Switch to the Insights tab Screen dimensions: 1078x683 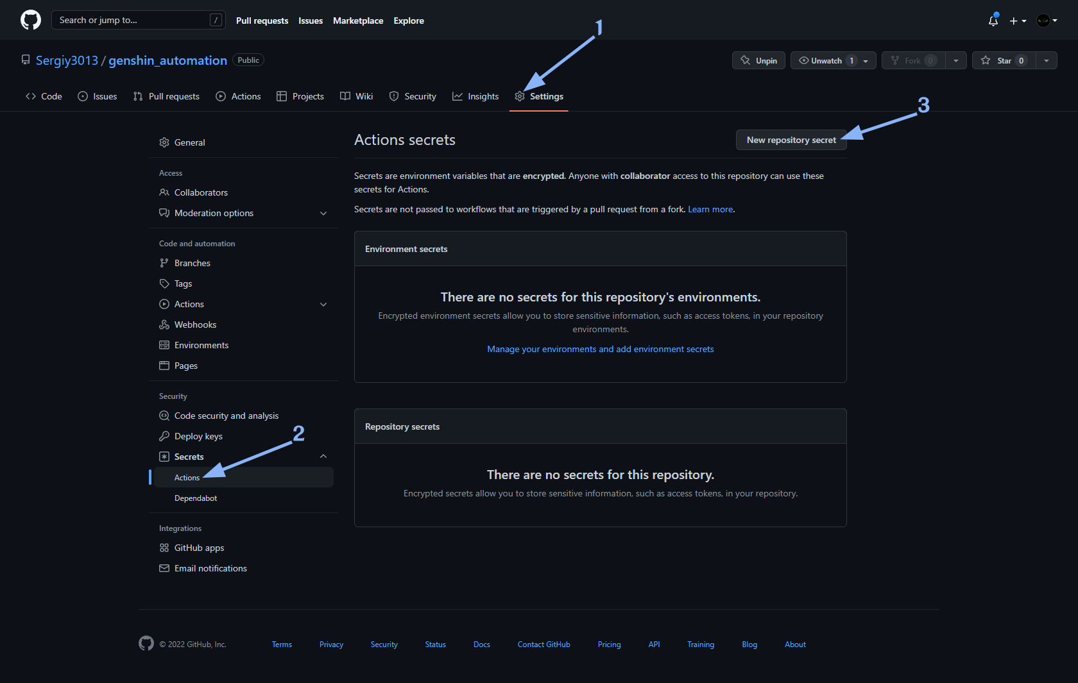pos(475,96)
